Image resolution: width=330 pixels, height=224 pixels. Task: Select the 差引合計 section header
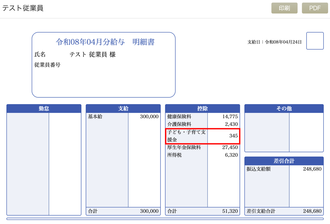point(284,161)
